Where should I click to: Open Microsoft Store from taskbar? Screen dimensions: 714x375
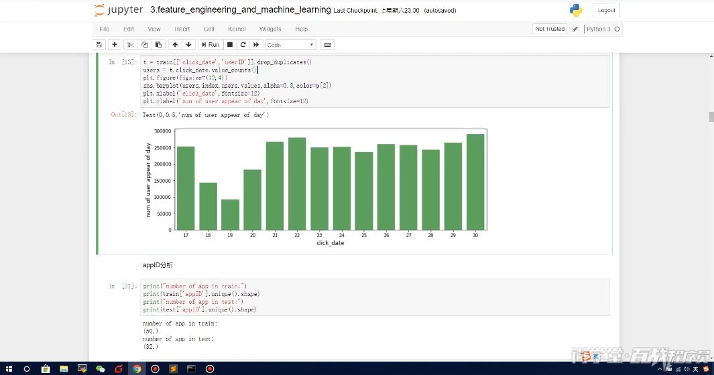coord(46,368)
